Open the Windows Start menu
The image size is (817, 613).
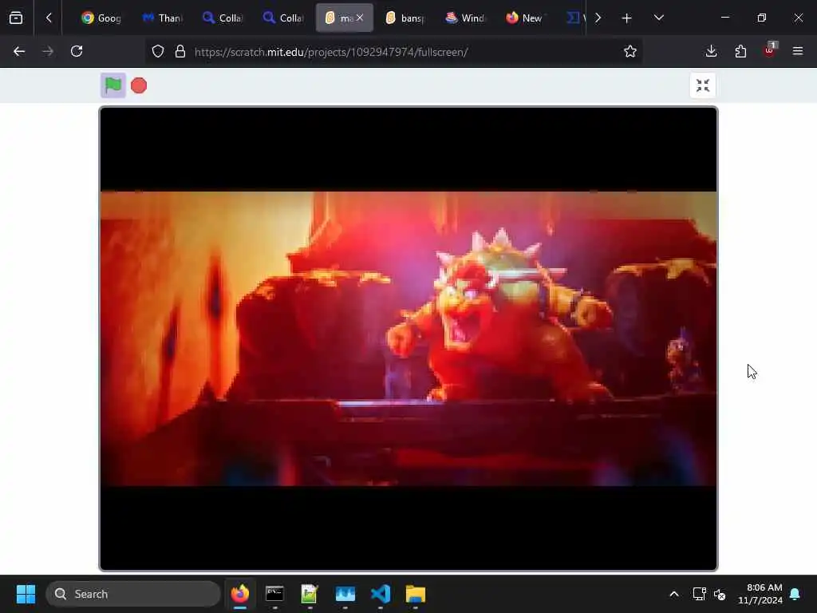pos(26,594)
